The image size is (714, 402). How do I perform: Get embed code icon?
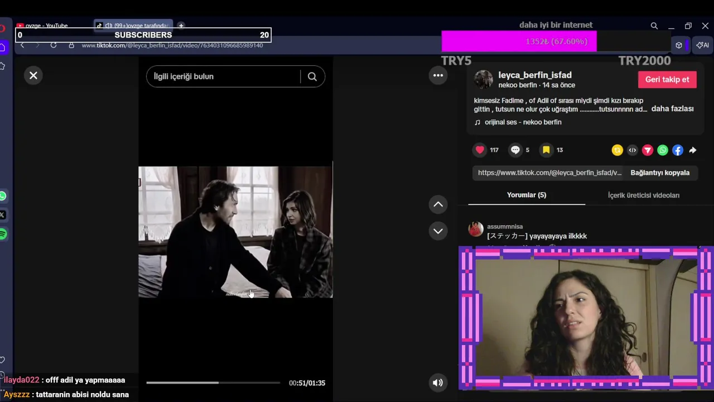[632, 150]
